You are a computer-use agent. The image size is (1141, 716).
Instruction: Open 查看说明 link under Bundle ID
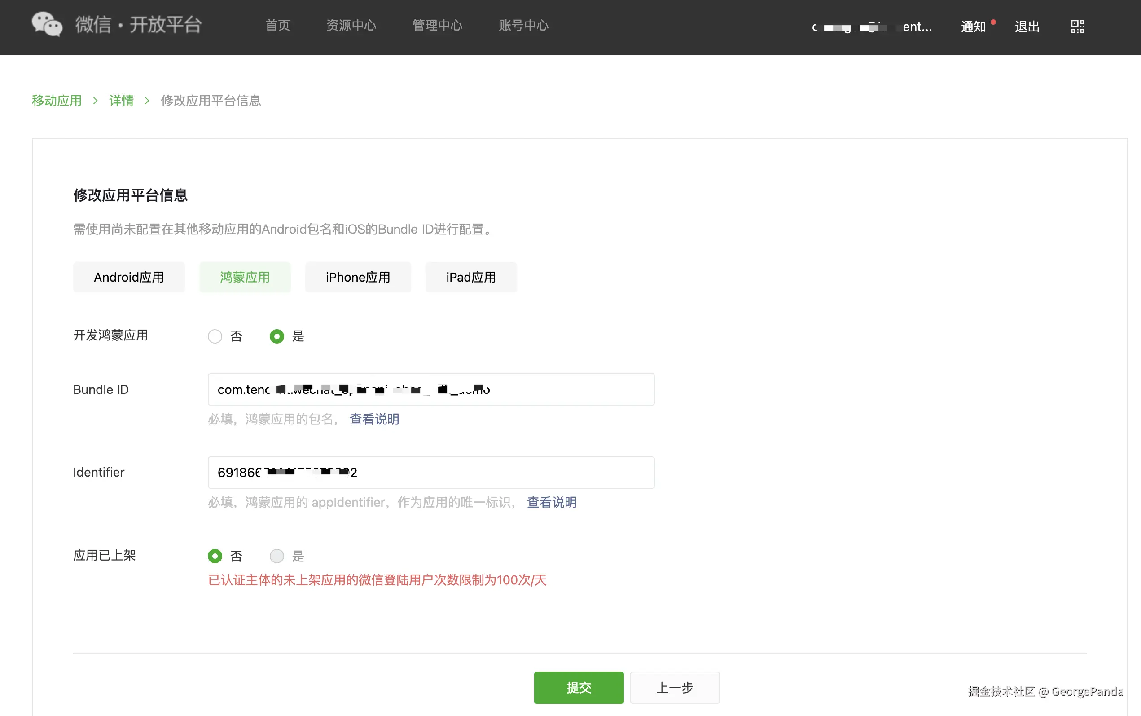[x=374, y=419]
